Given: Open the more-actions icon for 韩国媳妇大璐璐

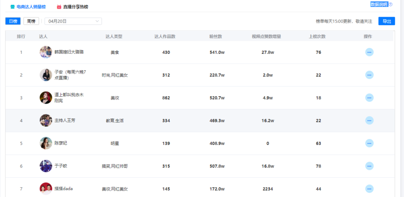Looking at the screenshot, I should tap(369, 52).
